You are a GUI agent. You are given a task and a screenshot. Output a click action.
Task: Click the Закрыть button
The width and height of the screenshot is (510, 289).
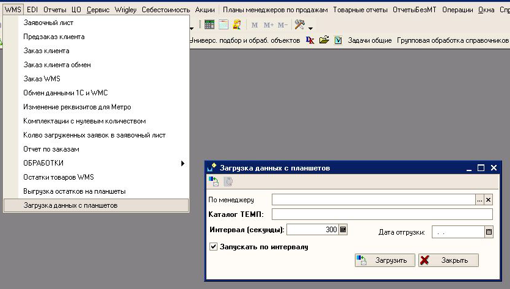(448, 260)
